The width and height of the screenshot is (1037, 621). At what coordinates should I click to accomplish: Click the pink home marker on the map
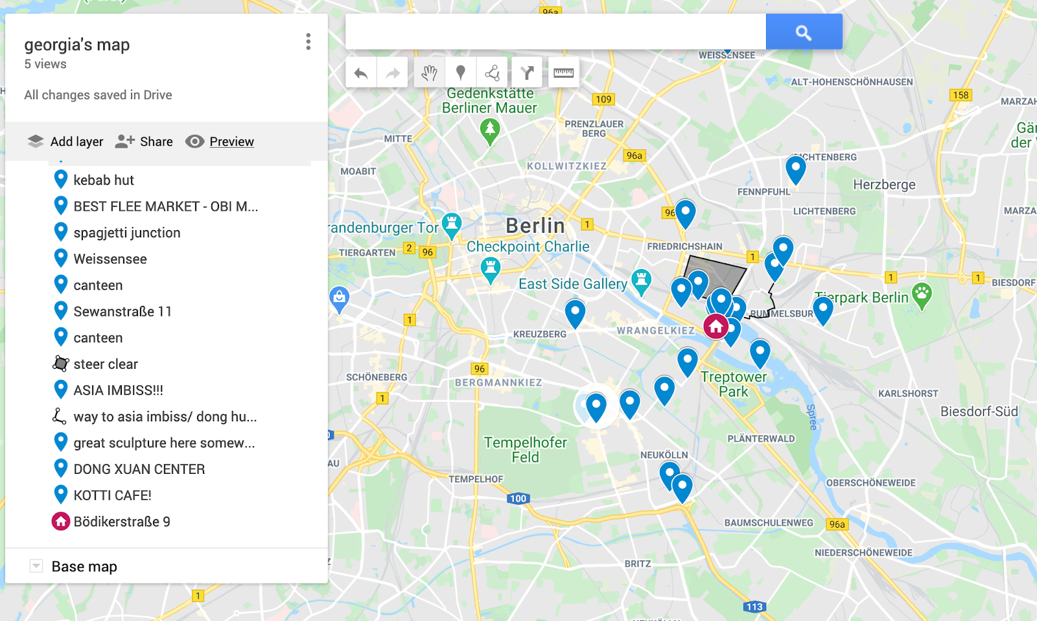(716, 327)
